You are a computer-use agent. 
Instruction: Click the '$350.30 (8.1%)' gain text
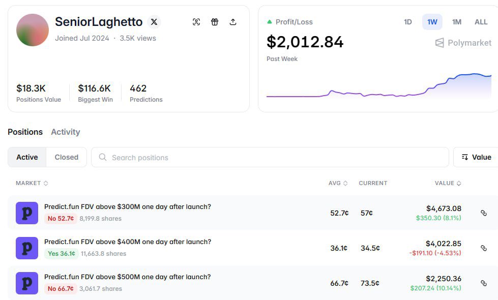click(x=438, y=218)
